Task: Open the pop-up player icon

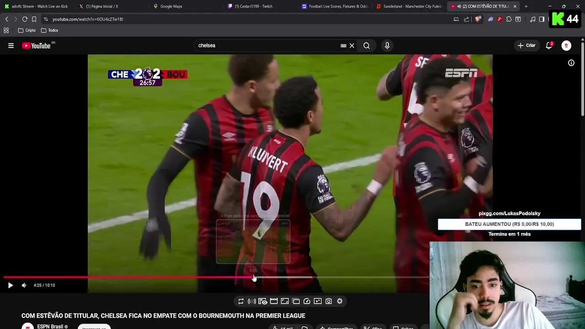Action: point(296,301)
